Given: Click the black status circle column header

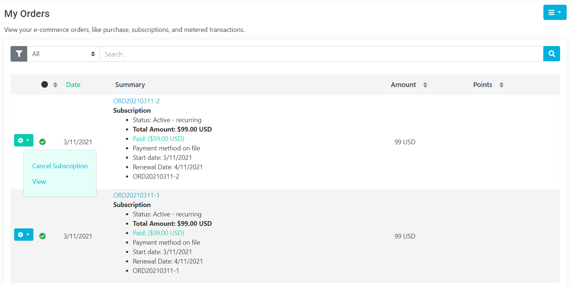Looking at the screenshot, I should [45, 84].
